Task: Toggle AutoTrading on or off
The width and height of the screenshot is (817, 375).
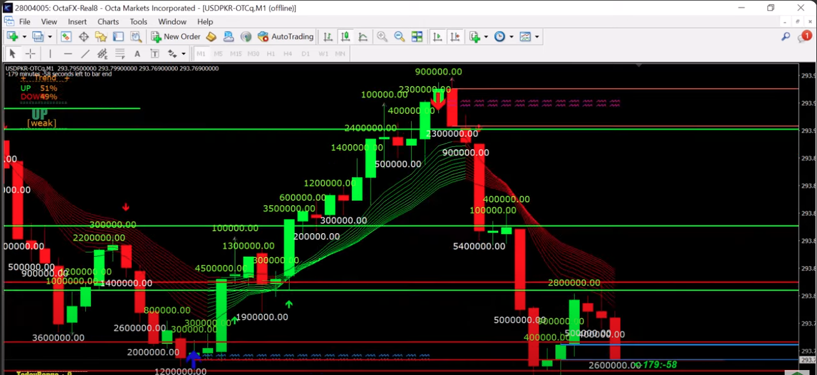Action: [285, 37]
